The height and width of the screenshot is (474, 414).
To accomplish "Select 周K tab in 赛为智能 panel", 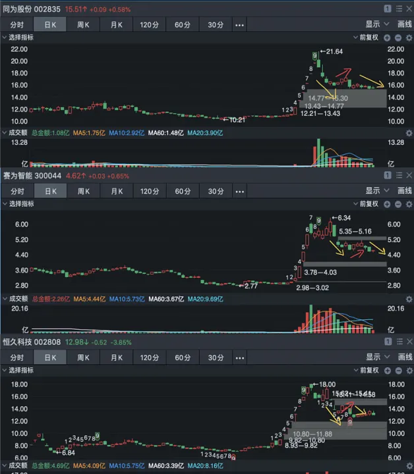I will 84,192.
